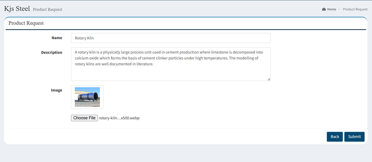Place cursor before 'A rotary kiln' in description
The width and height of the screenshot is (372, 162).
(x=75, y=52)
